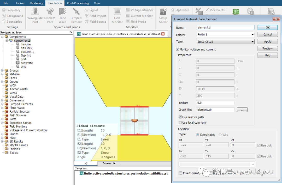Click the Name input field

click(x=226, y=27)
